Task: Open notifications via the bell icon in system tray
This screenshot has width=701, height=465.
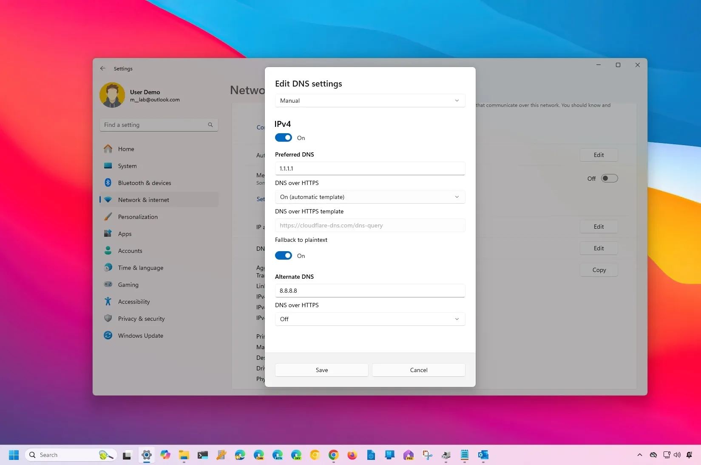Action: click(x=690, y=455)
